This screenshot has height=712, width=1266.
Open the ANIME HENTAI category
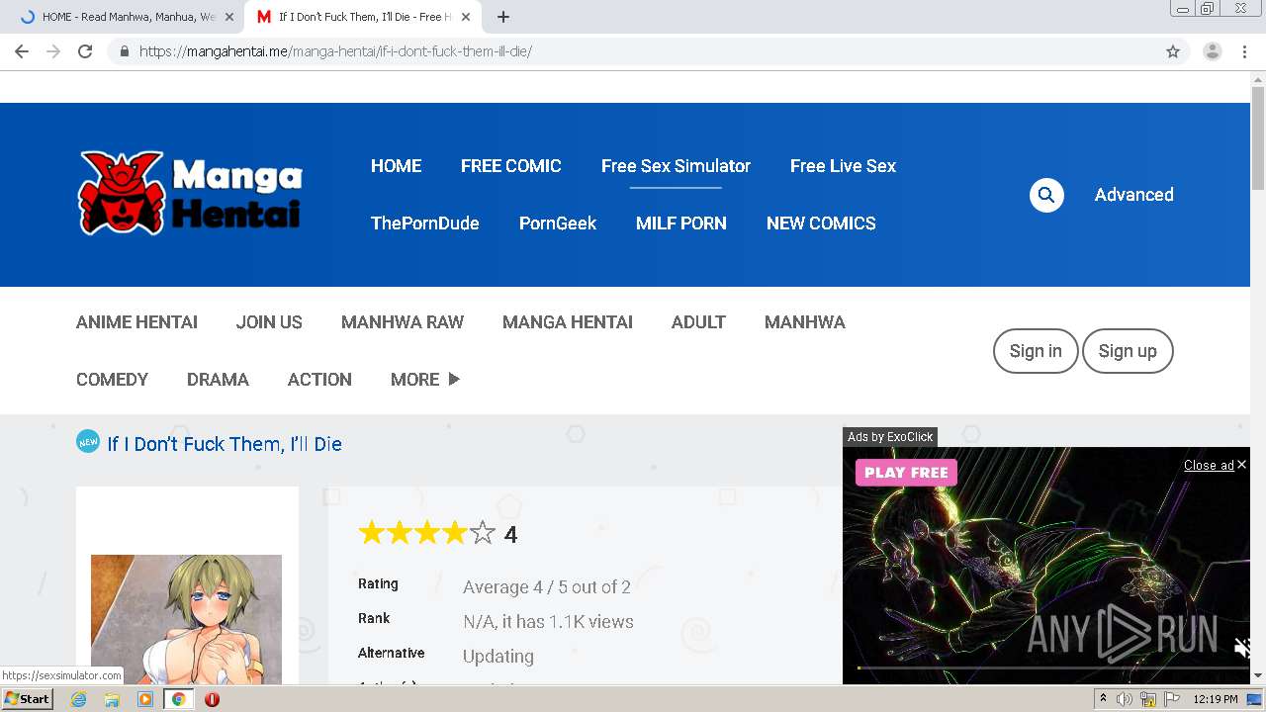[136, 322]
